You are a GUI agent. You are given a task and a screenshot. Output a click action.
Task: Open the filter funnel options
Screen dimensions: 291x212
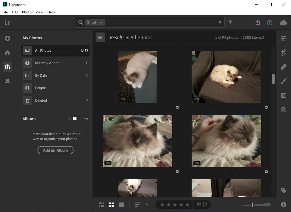pos(230,22)
